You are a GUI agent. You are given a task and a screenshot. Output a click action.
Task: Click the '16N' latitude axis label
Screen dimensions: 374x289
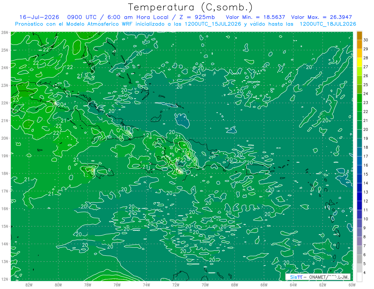coord(5,209)
